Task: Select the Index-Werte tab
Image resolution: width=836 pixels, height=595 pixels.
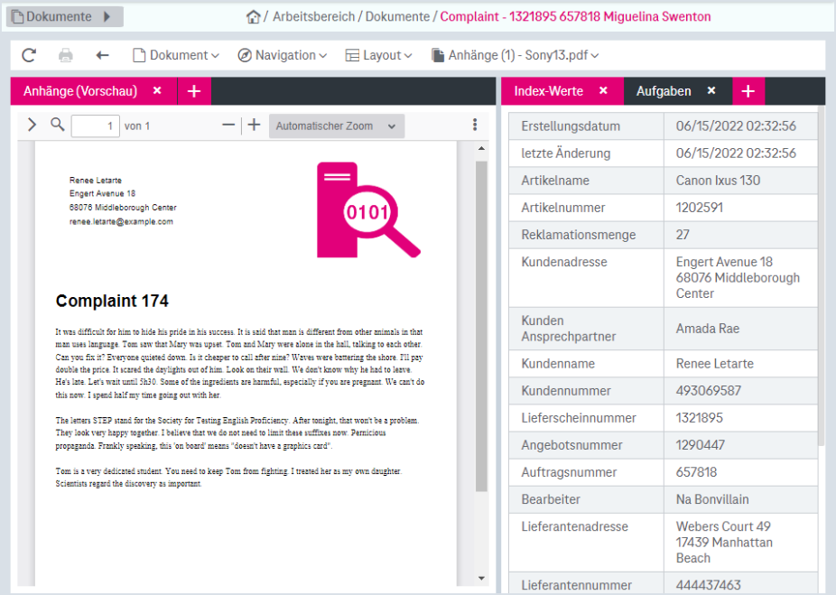Action: (549, 91)
